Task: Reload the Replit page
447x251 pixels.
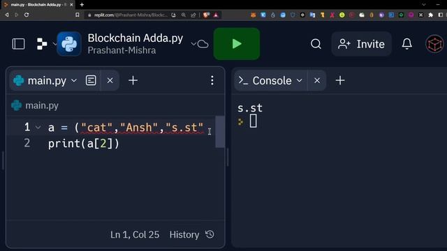Action: 27,15
